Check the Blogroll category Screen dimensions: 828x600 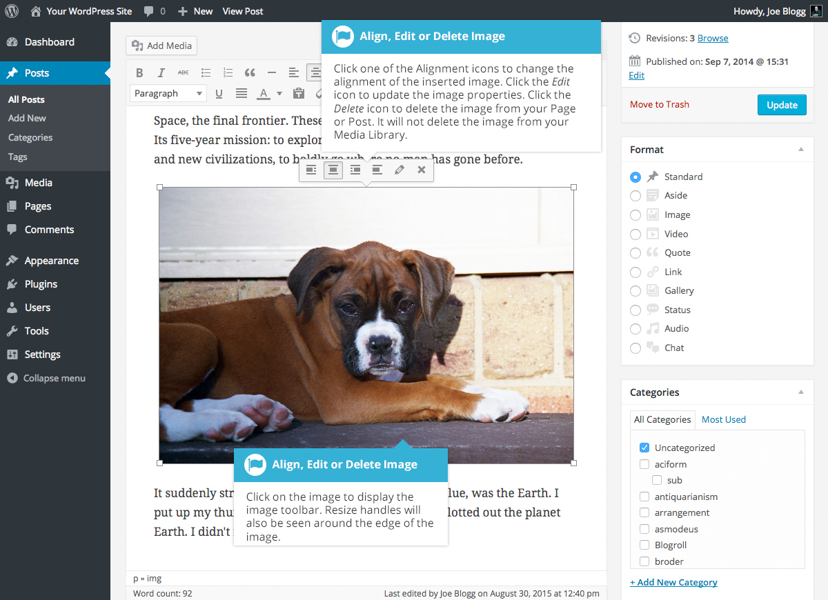tap(644, 545)
